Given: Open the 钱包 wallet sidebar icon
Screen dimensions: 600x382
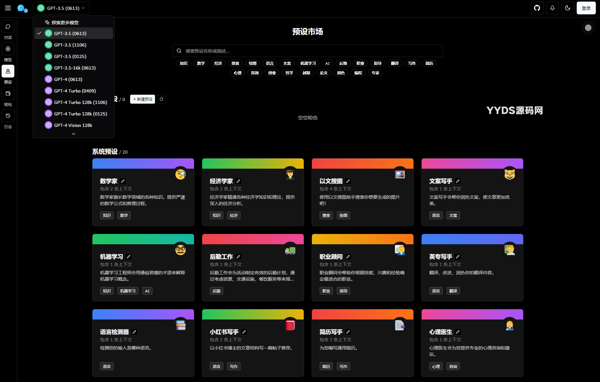Looking at the screenshot, I should (x=8, y=94).
